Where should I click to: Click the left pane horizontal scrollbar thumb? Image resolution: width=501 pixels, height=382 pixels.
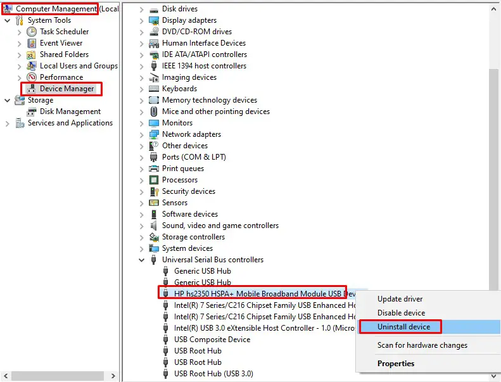[x=58, y=376]
